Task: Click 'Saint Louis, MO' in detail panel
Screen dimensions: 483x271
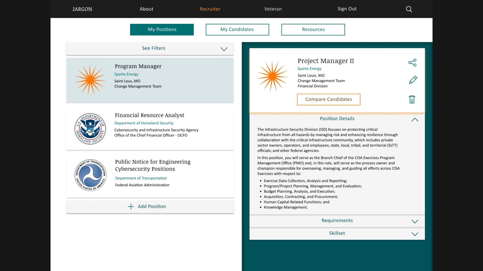Action: pos(311,76)
